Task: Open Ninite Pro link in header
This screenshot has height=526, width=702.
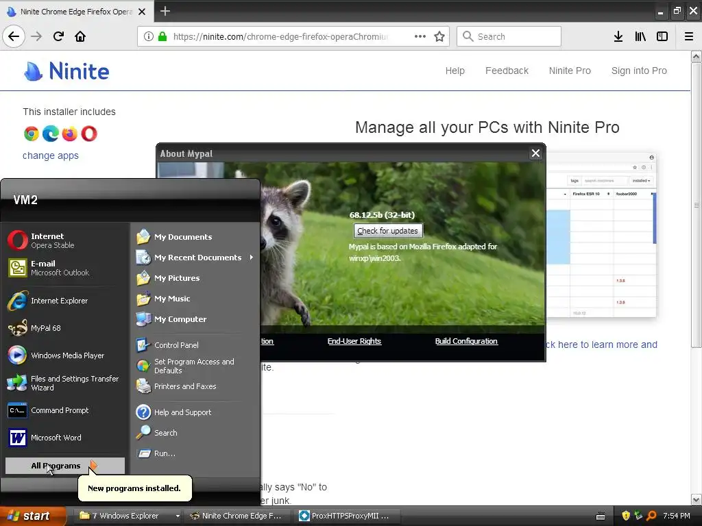Action: 570,71
